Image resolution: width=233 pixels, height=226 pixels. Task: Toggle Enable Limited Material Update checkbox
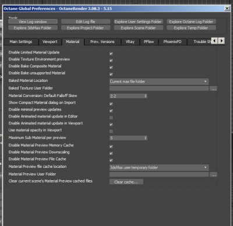(x=111, y=53)
